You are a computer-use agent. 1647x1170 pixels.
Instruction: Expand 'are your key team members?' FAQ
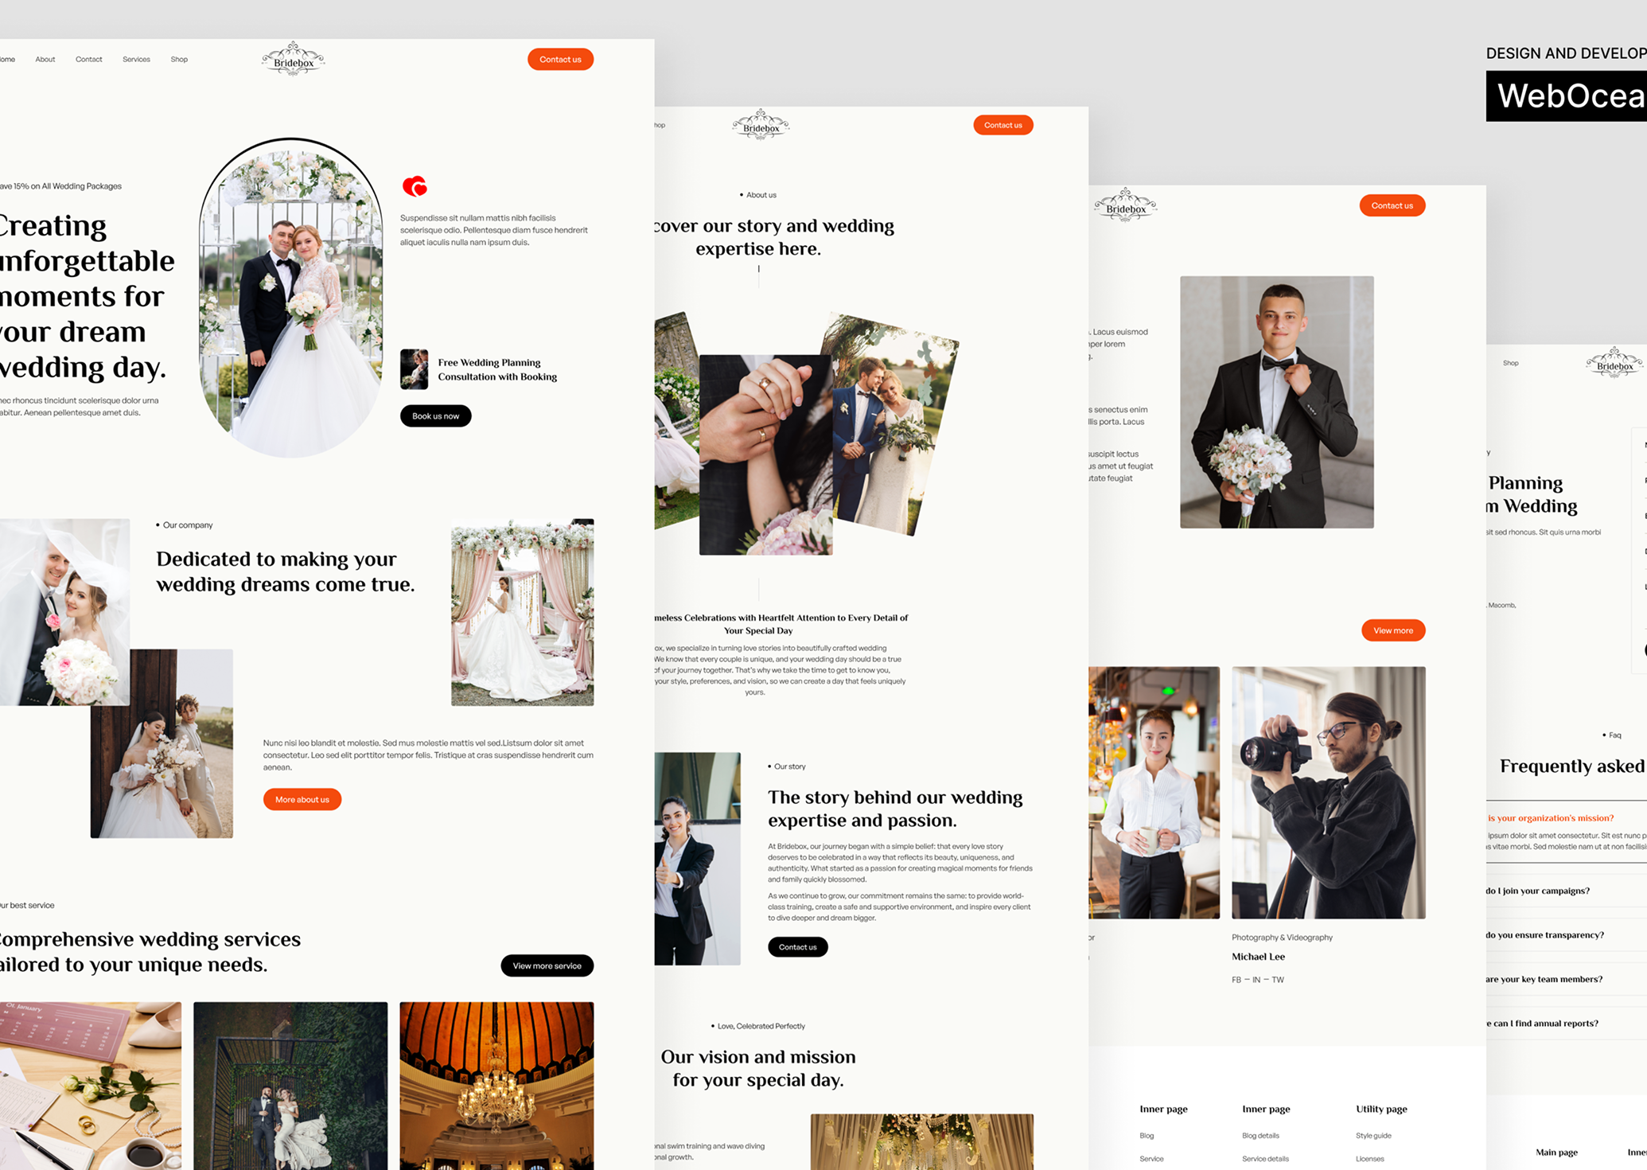[1544, 979]
